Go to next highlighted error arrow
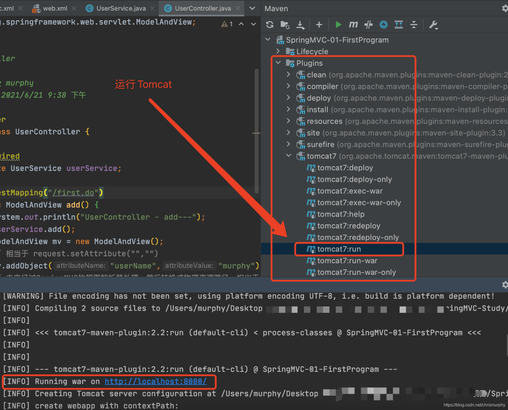This screenshot has height=410, width=508. click(x=253, y=24)
